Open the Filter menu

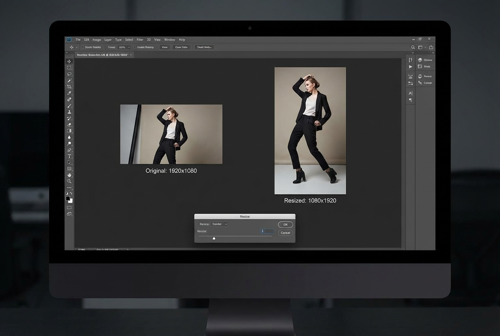(x=140, y=40)
